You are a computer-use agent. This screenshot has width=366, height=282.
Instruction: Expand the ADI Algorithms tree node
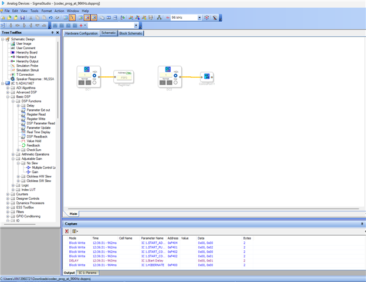8,88
